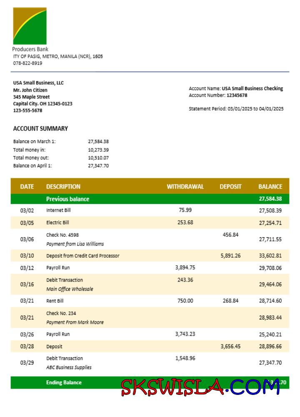Click the Producers Bank green logo
This screenshot has width=300, height=417.
[30, 26]
